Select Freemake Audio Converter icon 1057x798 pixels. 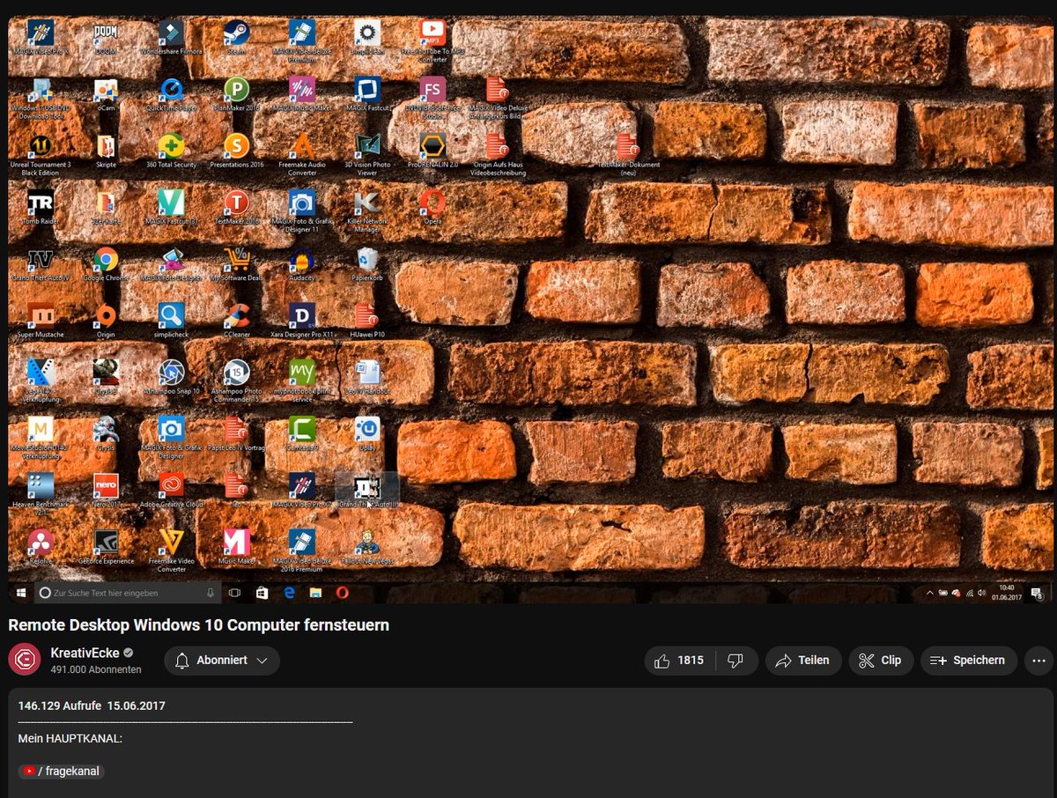click(x=301, y=155)
